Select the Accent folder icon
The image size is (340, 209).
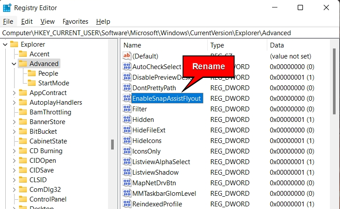[23, 54]
